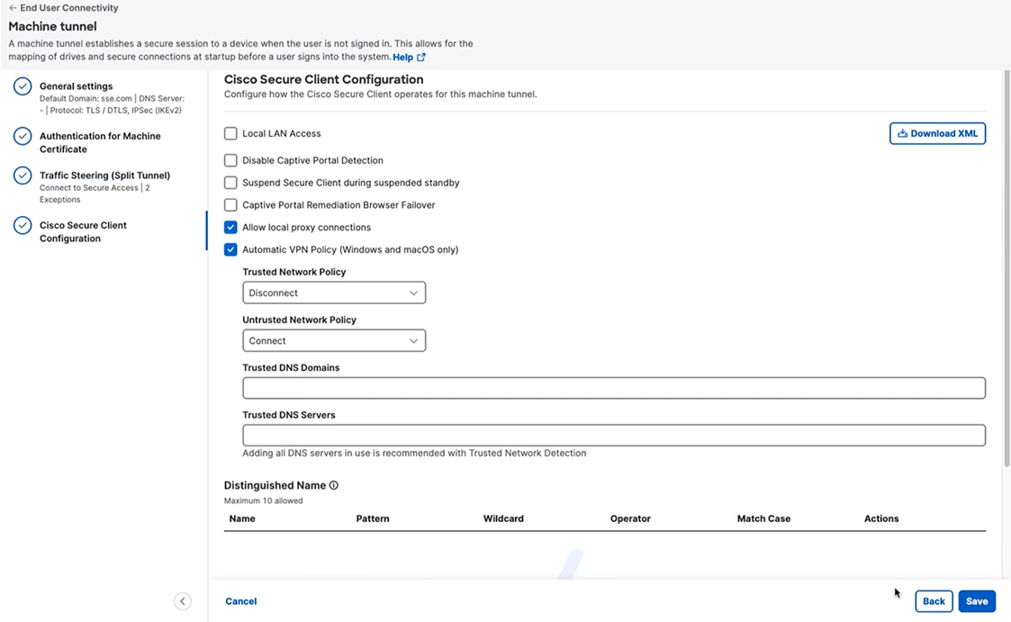Toggle Suspend Secure Client during suspended standby
The height and width of the screenshot is (622, 1011).
tap(230, 183)
